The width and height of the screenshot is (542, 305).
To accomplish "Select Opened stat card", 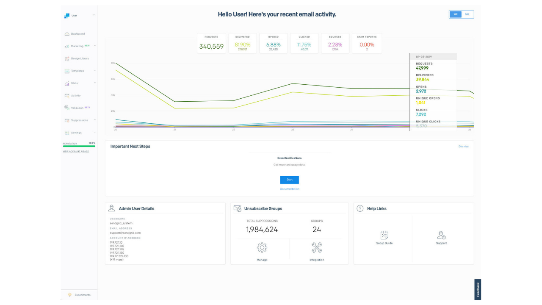I will (274, 43).
